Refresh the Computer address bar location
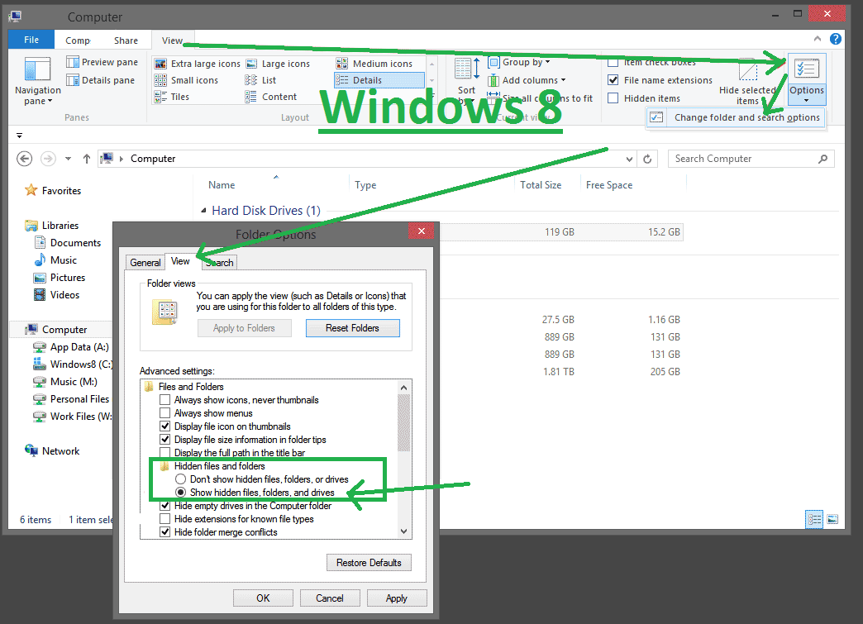The image size is (863, 624). click(648, 159)
